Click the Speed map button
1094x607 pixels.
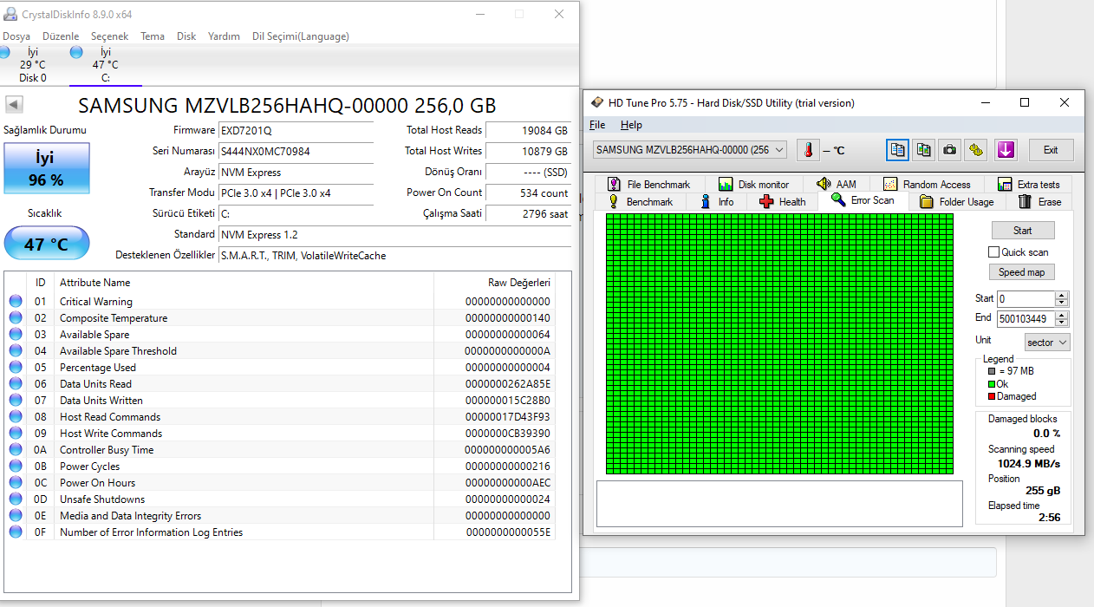1023,272
